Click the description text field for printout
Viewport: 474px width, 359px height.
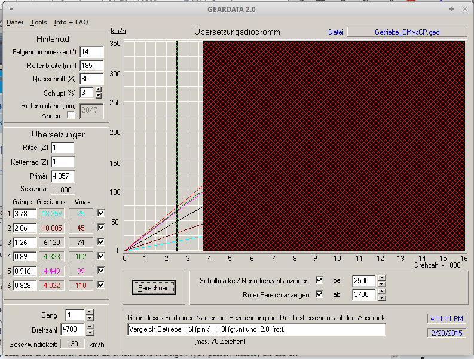[256, 330]
